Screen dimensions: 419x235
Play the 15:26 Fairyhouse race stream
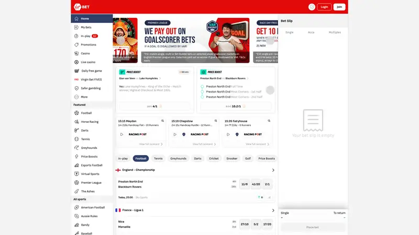point(228,135)
